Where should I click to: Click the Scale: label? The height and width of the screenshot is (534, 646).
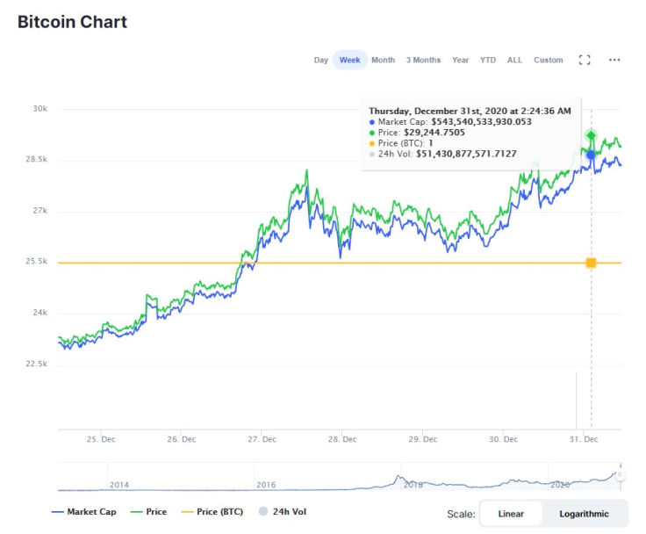461,514
